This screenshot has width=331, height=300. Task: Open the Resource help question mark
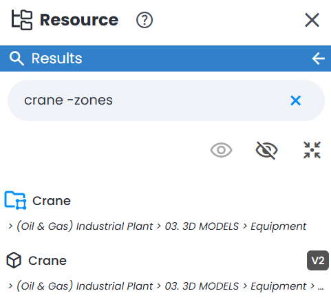pos(145,20)
